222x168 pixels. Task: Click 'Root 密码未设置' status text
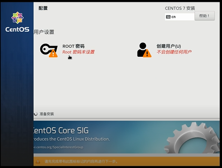point(78,52)
